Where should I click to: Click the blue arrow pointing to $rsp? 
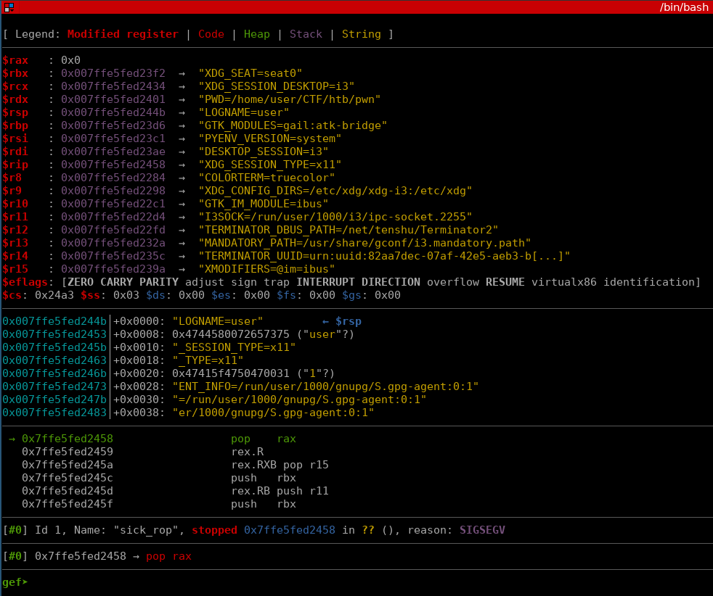(x=326, y=321)
